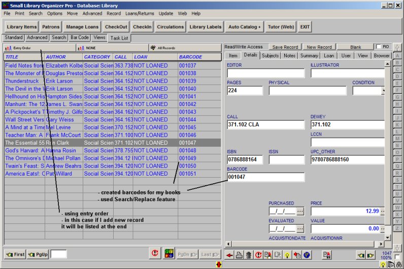Click the page number box beside PgUp
The height and width of the screenshot is (269, 404).
click(x=58, y=254)
